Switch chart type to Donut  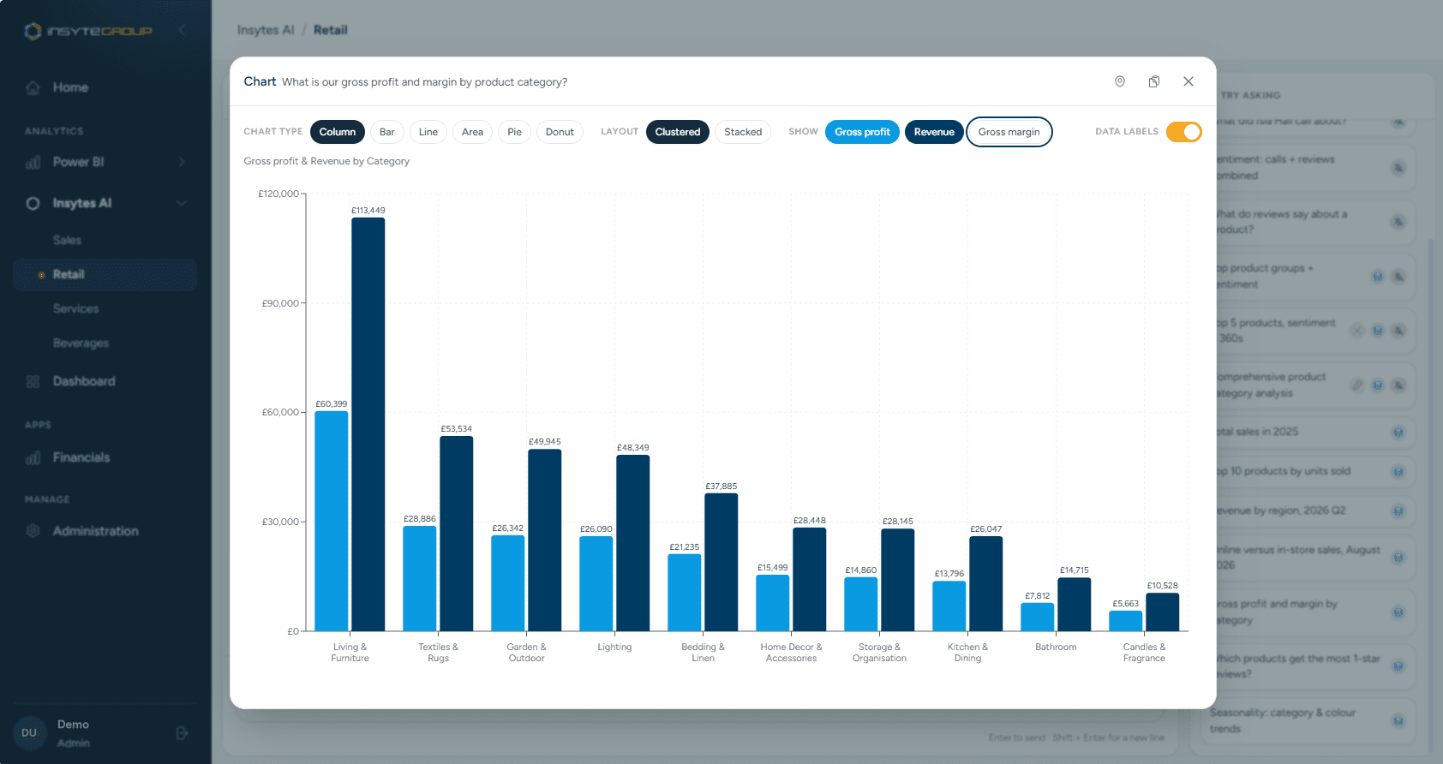point(560,132)
